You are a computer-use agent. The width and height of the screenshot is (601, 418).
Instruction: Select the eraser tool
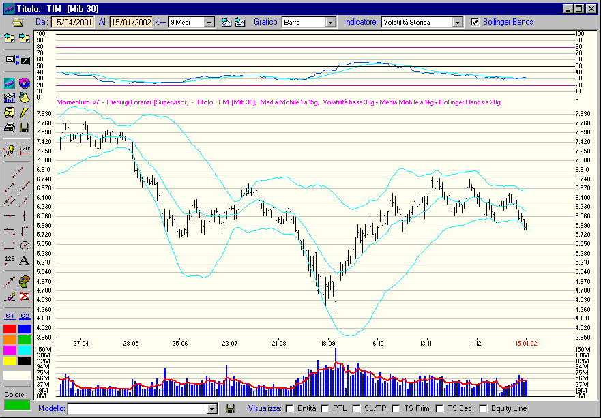click(10, 297)
